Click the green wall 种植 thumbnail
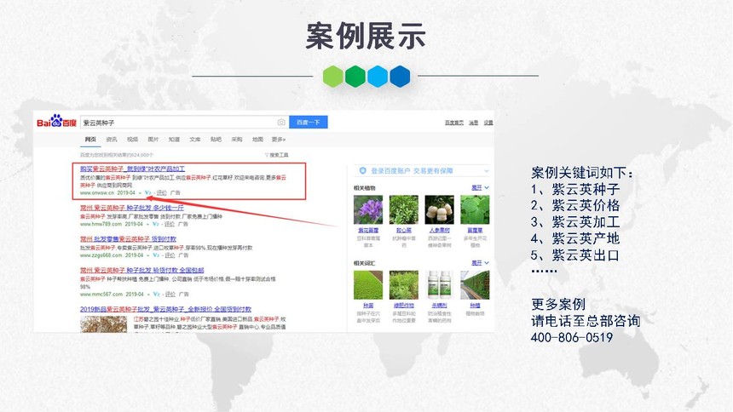 tap(475, 285)
